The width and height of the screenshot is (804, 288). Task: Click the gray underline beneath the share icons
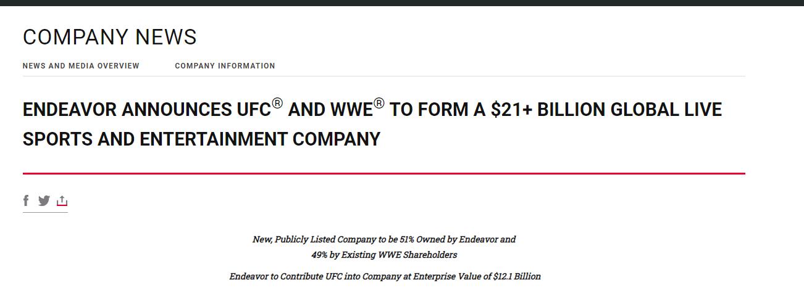45,212
